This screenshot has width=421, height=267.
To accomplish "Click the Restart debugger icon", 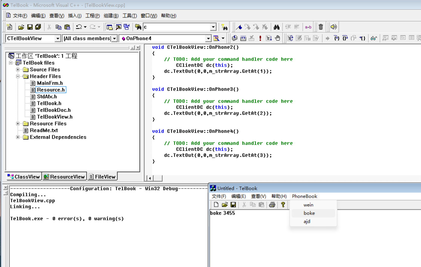I will (x=290, y=38).
